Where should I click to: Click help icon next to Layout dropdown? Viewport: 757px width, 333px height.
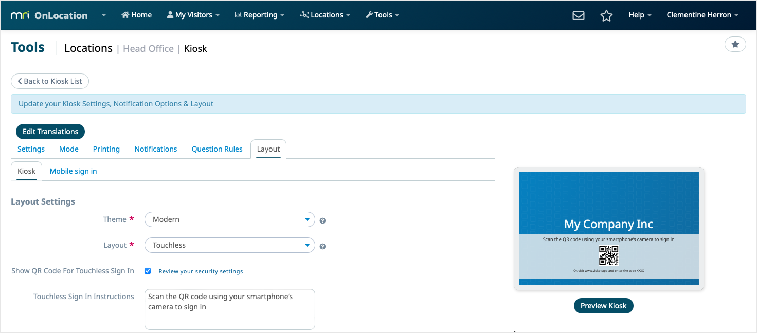pyautogui.click(x=322, y=246)
